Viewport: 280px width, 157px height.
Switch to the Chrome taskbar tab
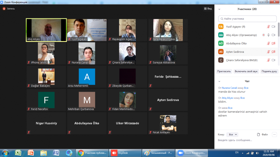click(92, 153)
